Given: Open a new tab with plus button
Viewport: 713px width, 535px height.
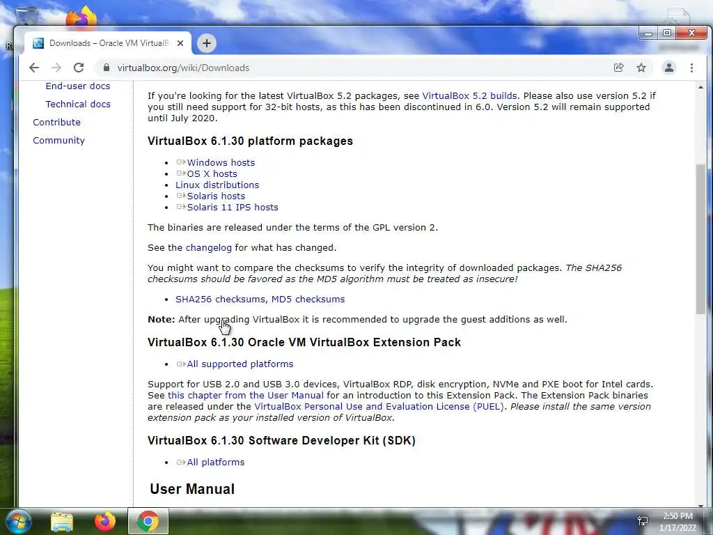Looking at the screenshot, I should pos(206,43).
